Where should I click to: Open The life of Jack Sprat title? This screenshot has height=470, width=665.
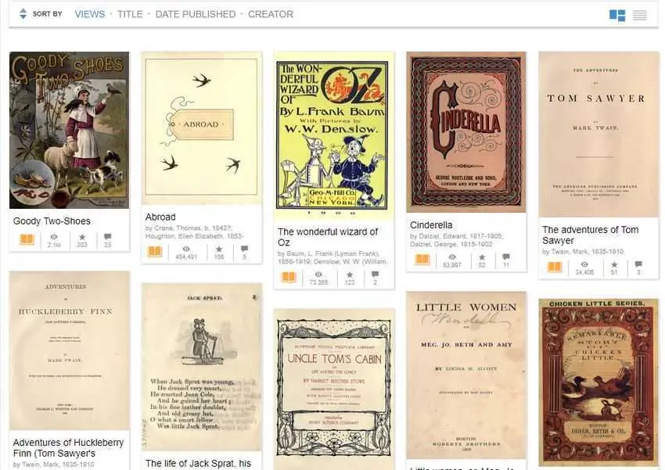tap(198, 464)
